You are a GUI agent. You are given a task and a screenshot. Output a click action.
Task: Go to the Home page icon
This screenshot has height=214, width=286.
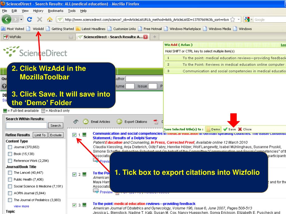[x=50, y=19]
